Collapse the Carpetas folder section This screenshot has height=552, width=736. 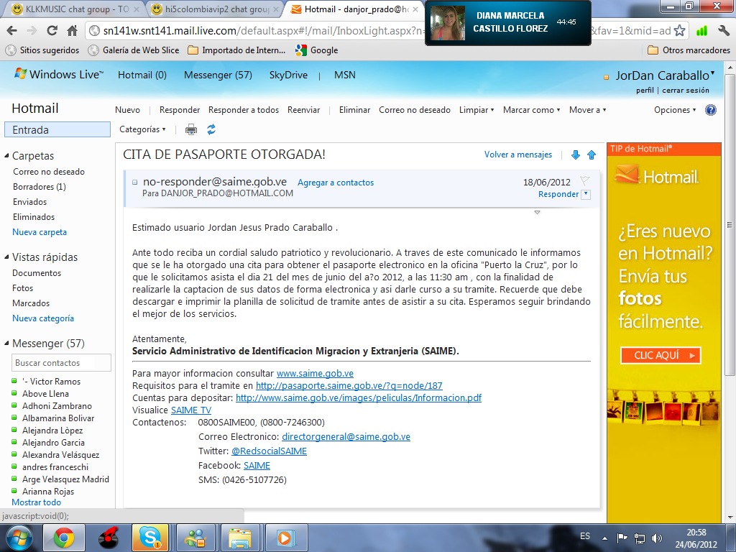[x=6, y=156]
